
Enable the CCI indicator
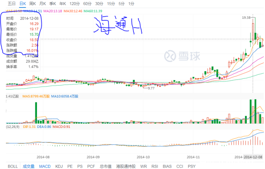click(x=180, y=166)
